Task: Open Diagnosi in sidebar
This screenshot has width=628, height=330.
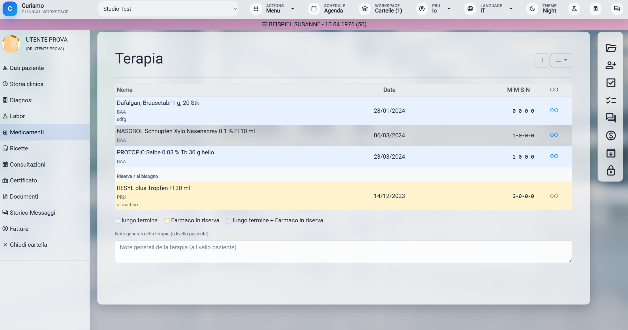Action: (45, 100)
